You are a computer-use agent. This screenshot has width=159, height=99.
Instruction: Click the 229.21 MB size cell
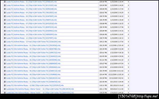103,42
